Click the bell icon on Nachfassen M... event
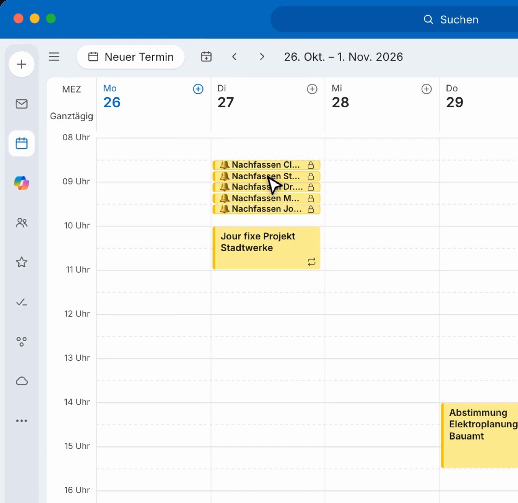Viewport: 518px width, 503px height. 225,198
